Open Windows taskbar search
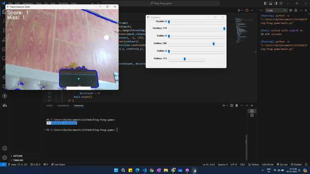Viewport: 310px width, 174px height. (x=123, y=170)
